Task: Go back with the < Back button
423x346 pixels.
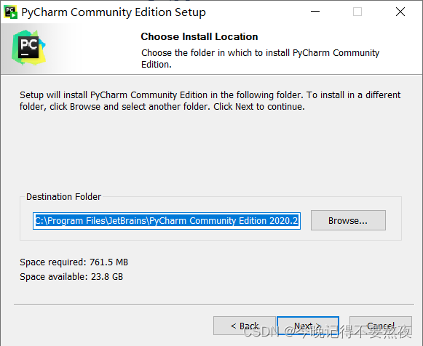Action: (245, 326)
